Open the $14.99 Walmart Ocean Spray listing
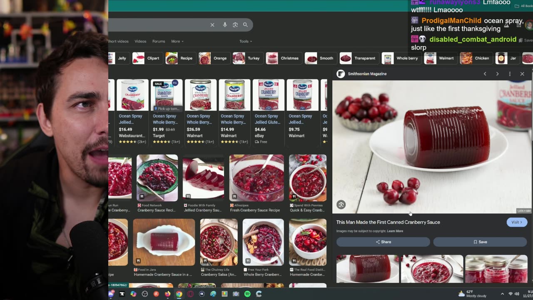This screenshot has height=300, width=533. click(235, 112)
